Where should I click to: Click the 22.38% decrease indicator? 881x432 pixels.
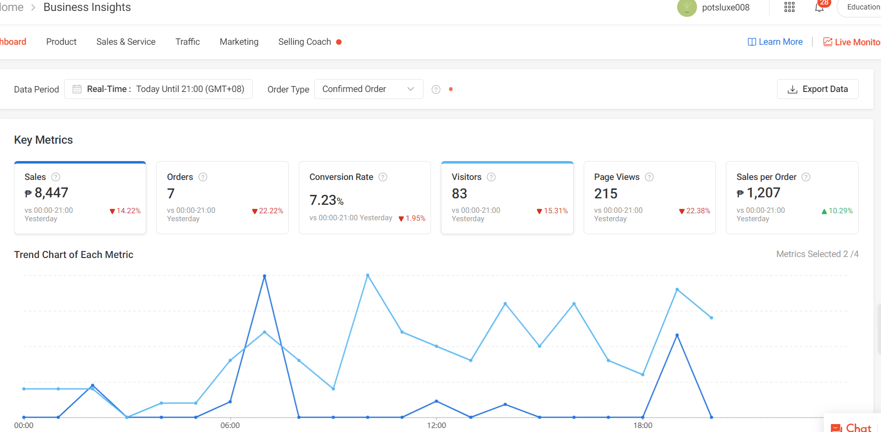pos(695,211)
